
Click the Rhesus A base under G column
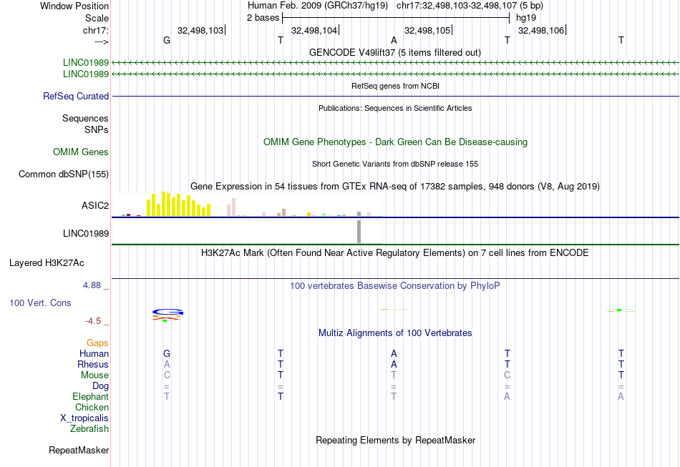click(167, 364)
